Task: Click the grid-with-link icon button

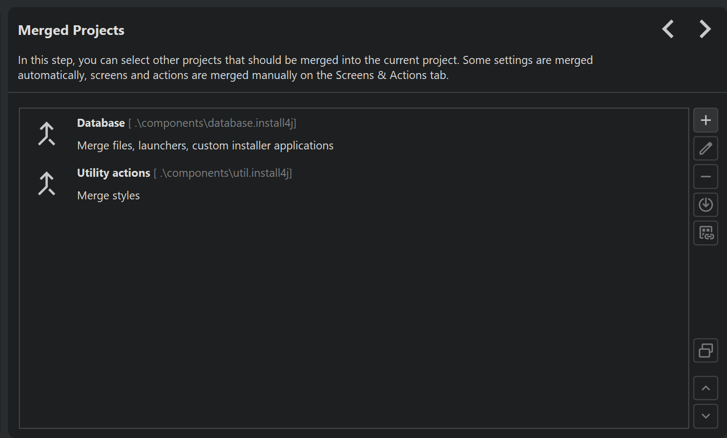Action: coord(705,233)
